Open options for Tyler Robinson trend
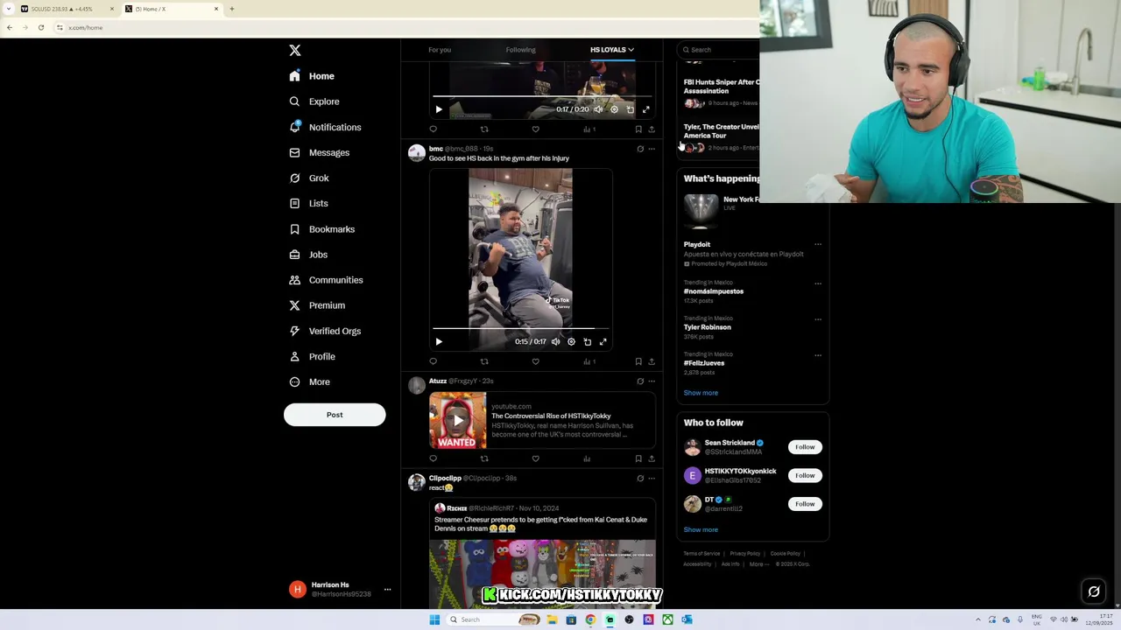The image size is (1121, 630). pyautogui.click(x=818, y=319)
